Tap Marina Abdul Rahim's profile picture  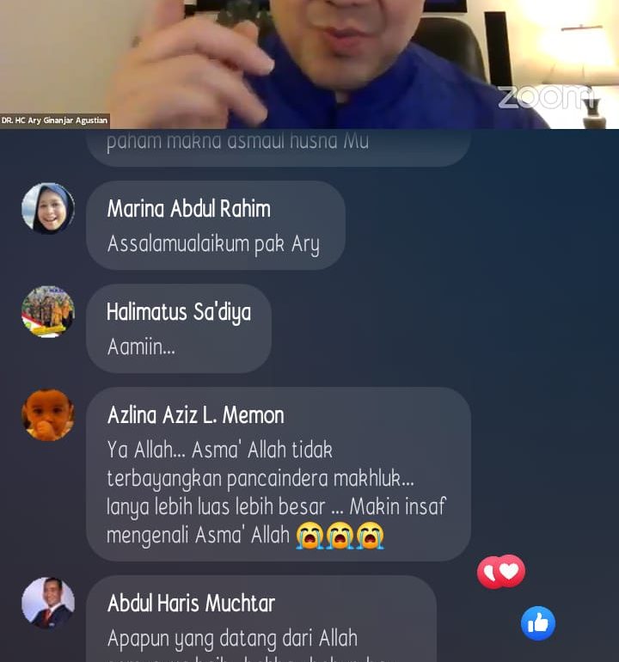click(48, 208)
